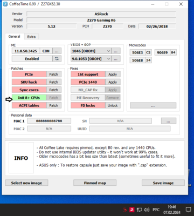Viewport: 194px width, 216px height.
Task: Open the notification center icon in taskbar
Action: (188, 210)
